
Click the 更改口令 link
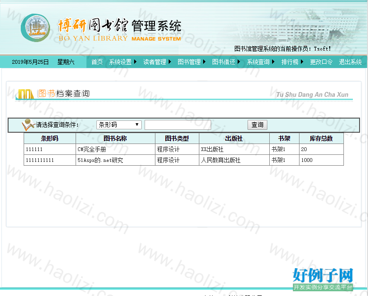321,62
